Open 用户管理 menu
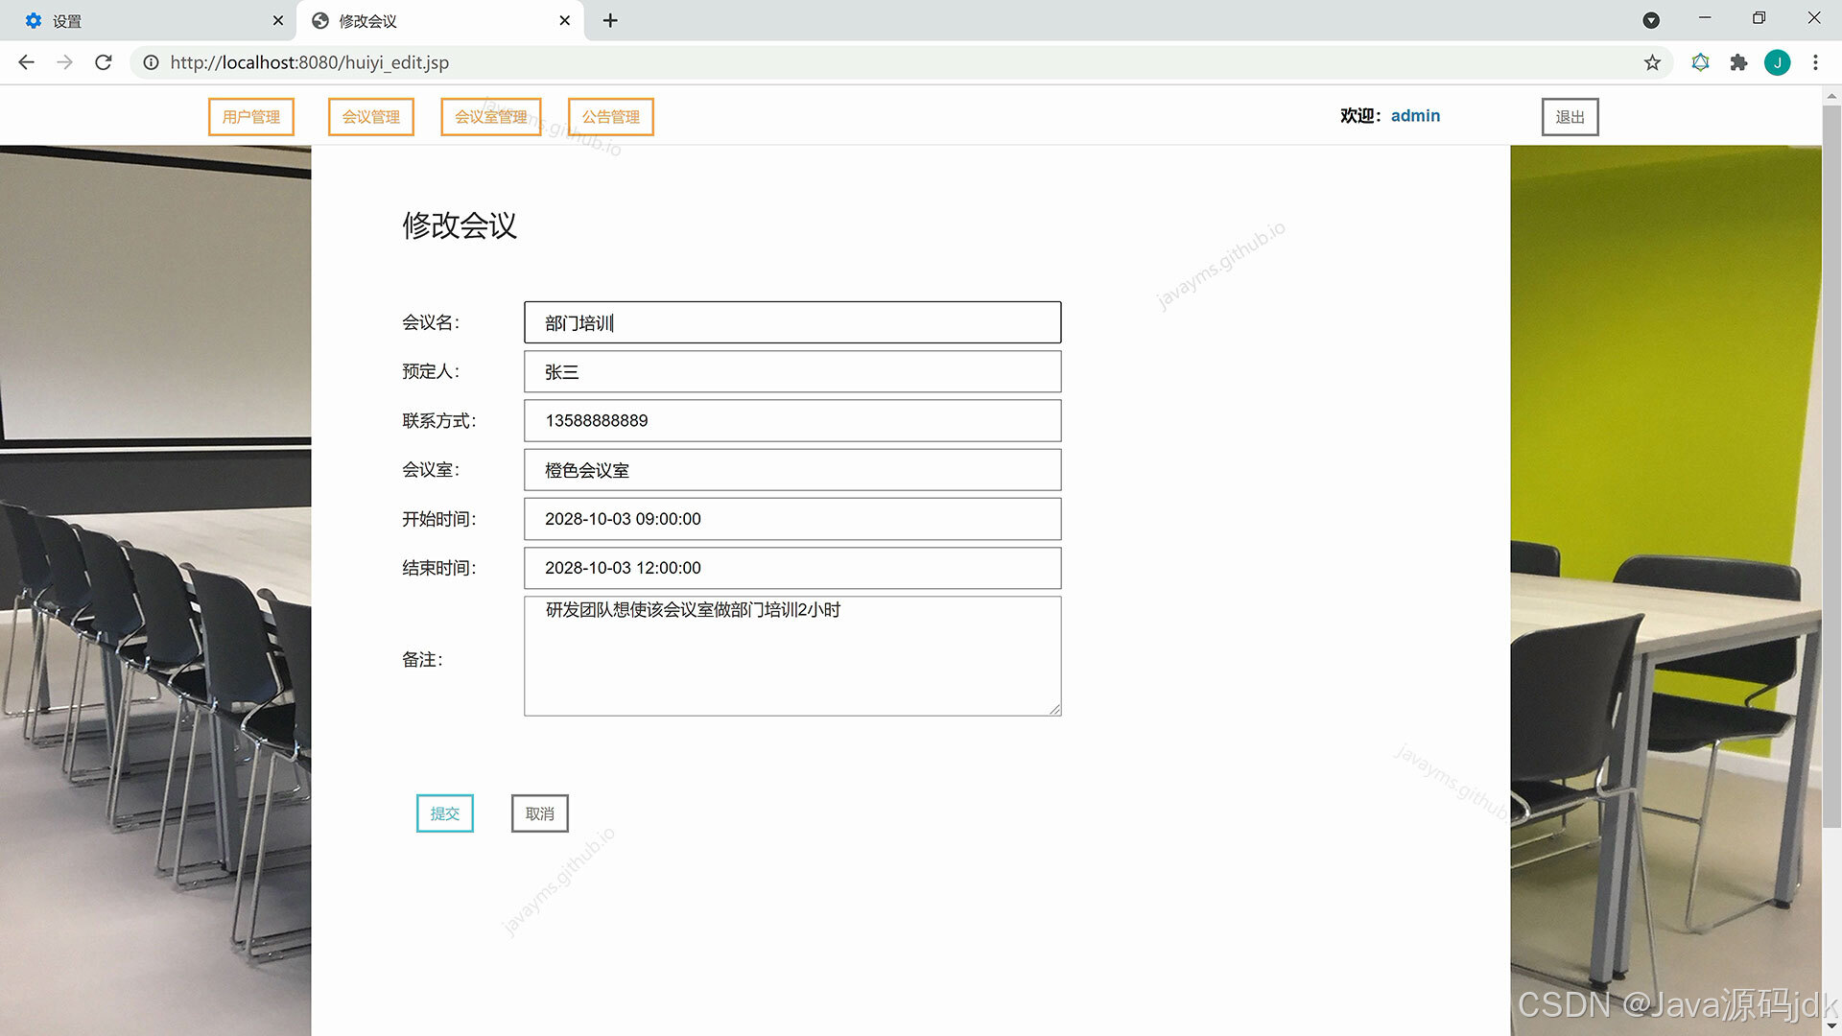 point(251,117)
